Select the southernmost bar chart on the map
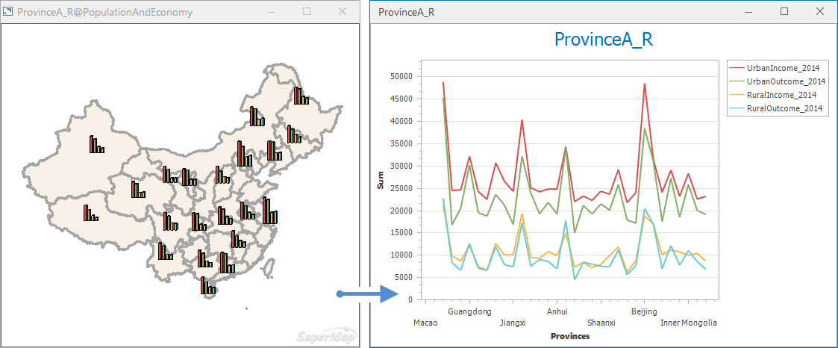 coord(207,286)
